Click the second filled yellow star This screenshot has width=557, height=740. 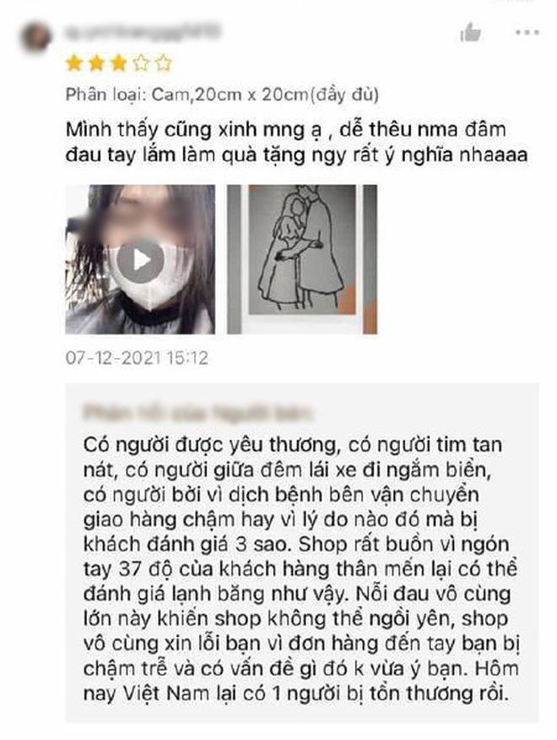coord(97,63)
